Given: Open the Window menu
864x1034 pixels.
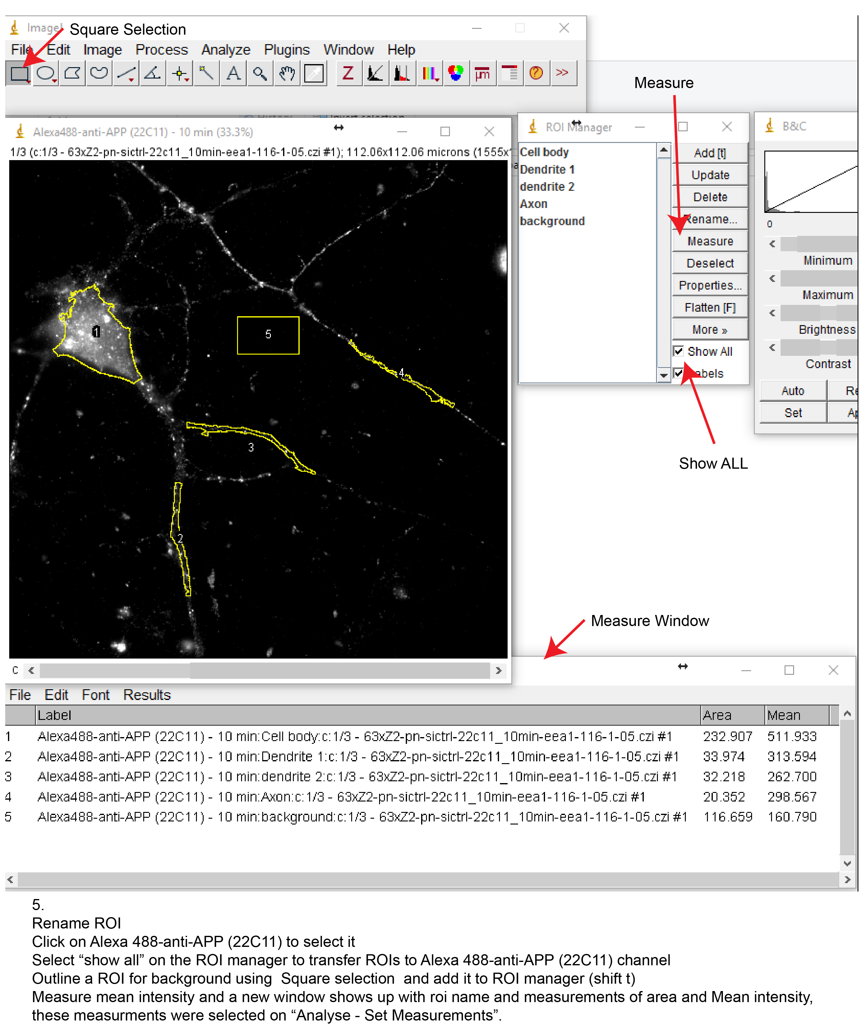Looking at the screenshot, I should 348,50.
